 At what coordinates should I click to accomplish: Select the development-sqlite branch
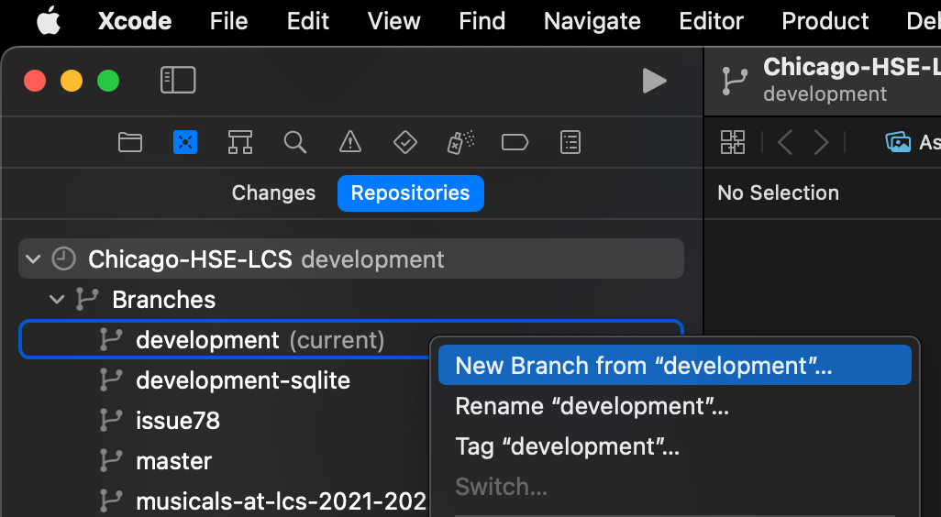pos(242,380)
